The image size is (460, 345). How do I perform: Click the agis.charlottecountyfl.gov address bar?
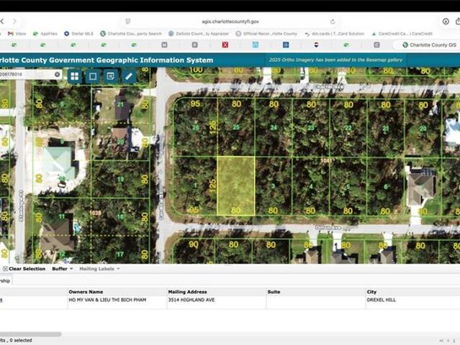pos(230,22)
